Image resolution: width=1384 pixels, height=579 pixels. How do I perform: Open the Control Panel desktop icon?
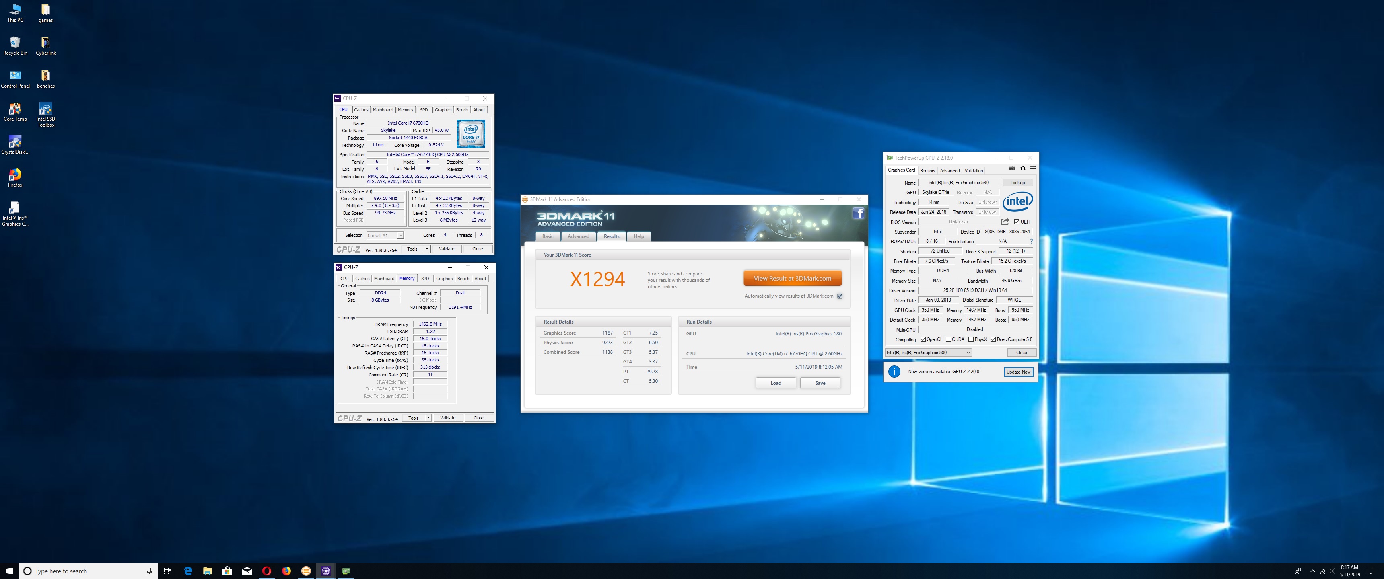15,80
